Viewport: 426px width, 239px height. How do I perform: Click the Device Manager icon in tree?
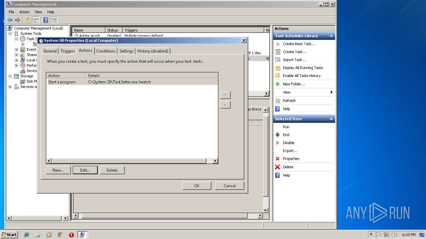(23, 71)
